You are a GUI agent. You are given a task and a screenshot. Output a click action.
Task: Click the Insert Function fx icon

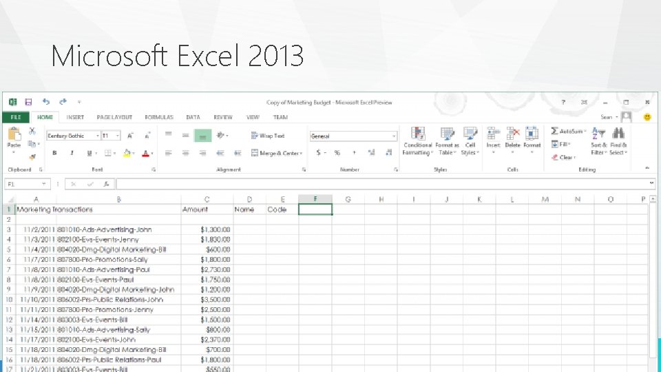pos(106,184)
